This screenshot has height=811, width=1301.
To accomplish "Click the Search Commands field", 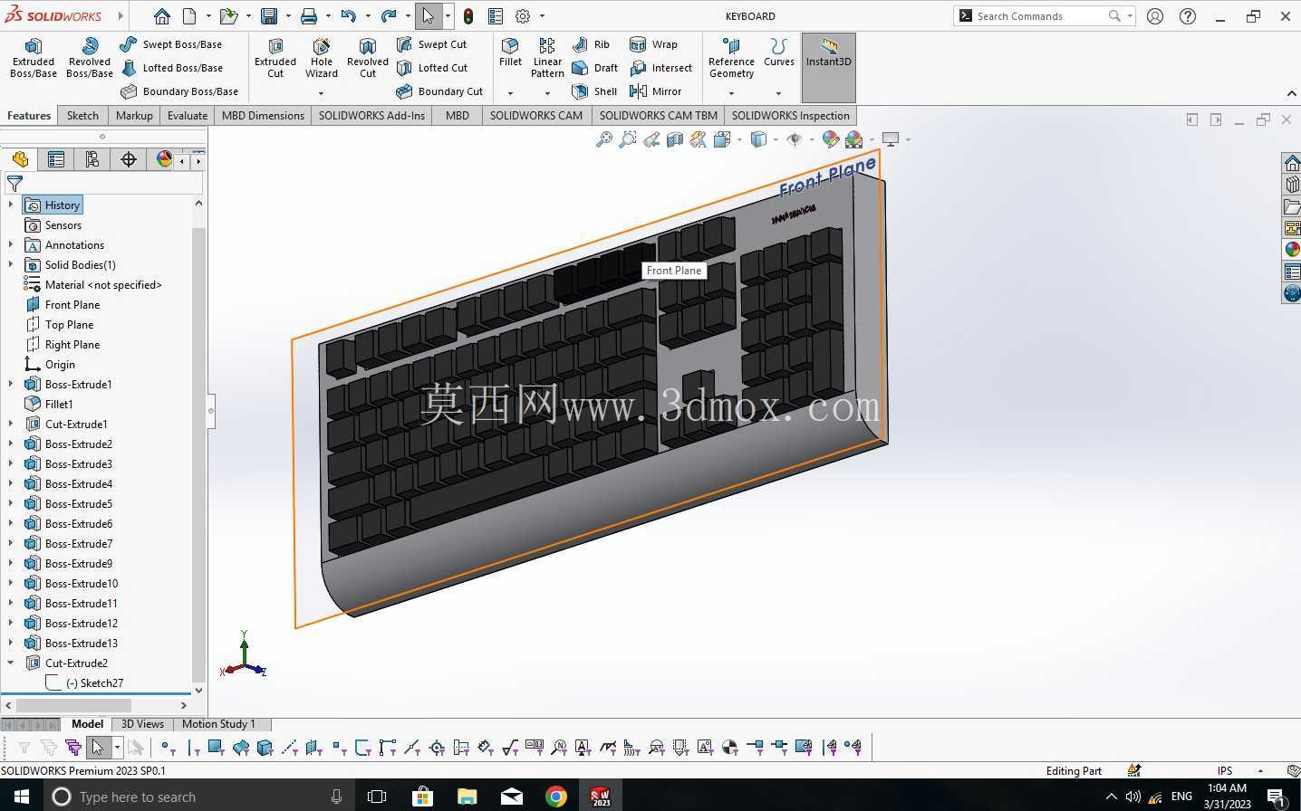I will click(1045, 16).
